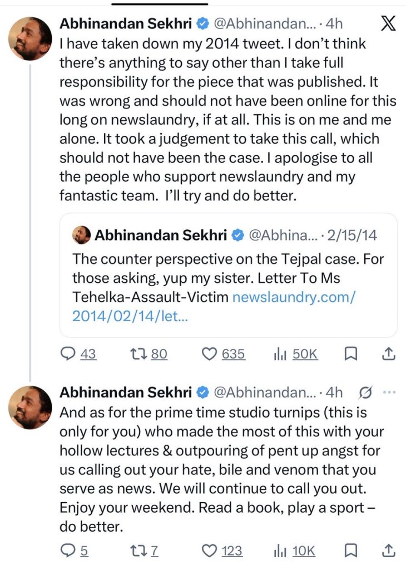Bookmark the first apology tweet
Screen dimensions: 406x570
click(351, 353)
